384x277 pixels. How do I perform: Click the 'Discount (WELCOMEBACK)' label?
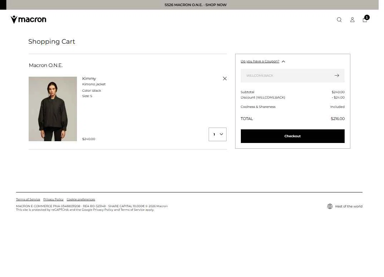pyautogui.click(x=263, y=97)
